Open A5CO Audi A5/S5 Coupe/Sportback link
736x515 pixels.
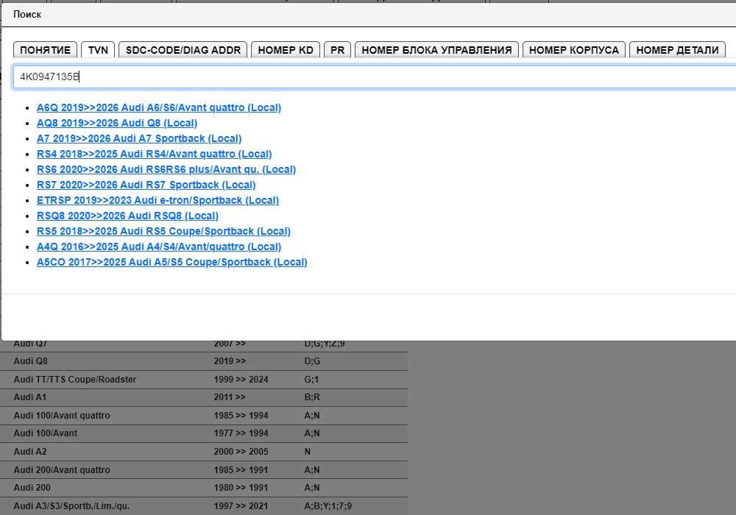pyautogui.click(x=171, y=262)
